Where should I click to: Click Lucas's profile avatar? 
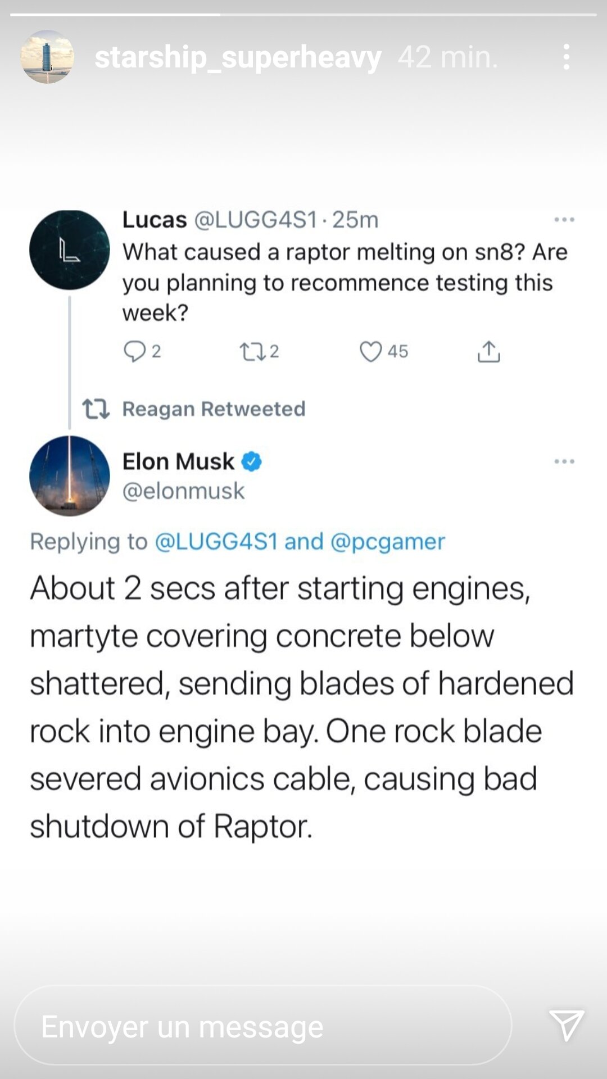69,250
